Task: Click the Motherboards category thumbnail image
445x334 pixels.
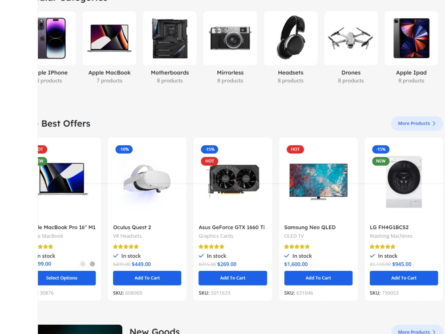Action: point(170,38)
